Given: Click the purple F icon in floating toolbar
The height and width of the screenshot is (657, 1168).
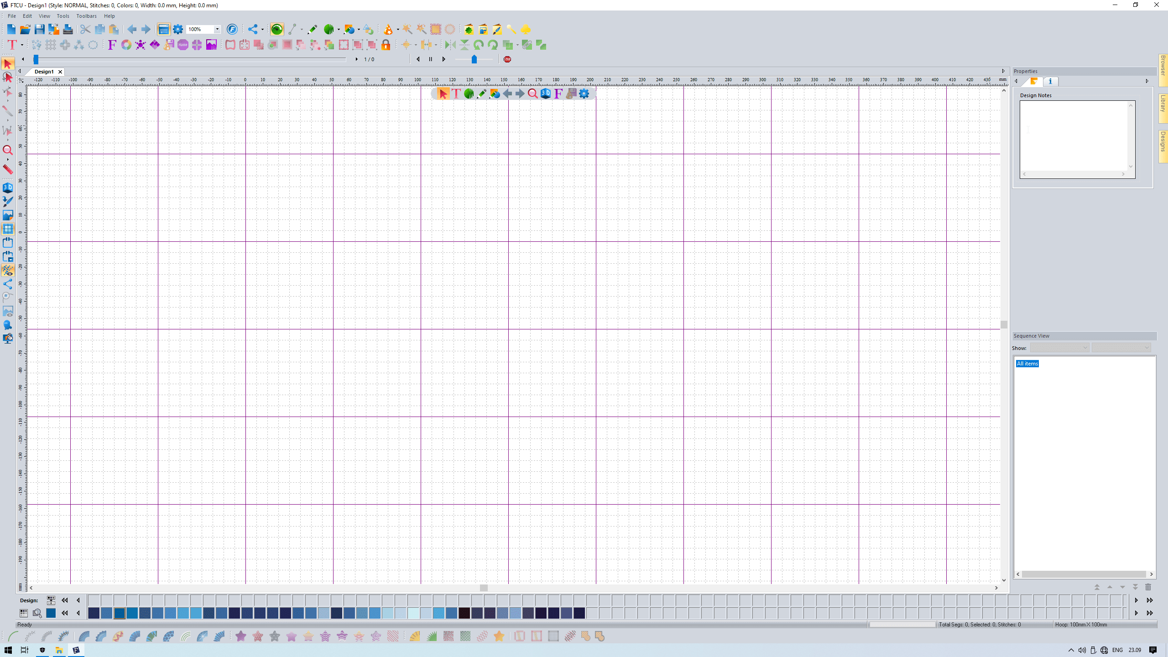Looking at the screenshot, I should (558, 94).
